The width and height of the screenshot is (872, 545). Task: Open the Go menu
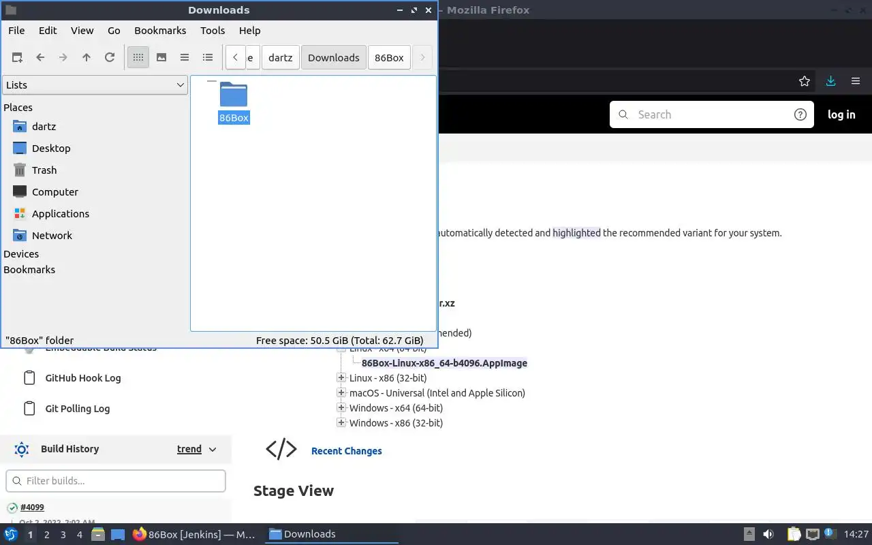coord(114,30)
